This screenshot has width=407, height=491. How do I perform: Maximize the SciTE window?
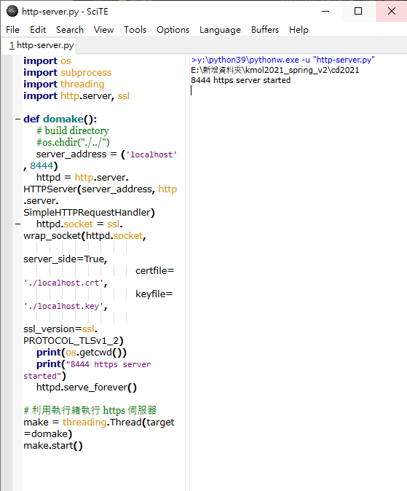click(x=358, y=11)
